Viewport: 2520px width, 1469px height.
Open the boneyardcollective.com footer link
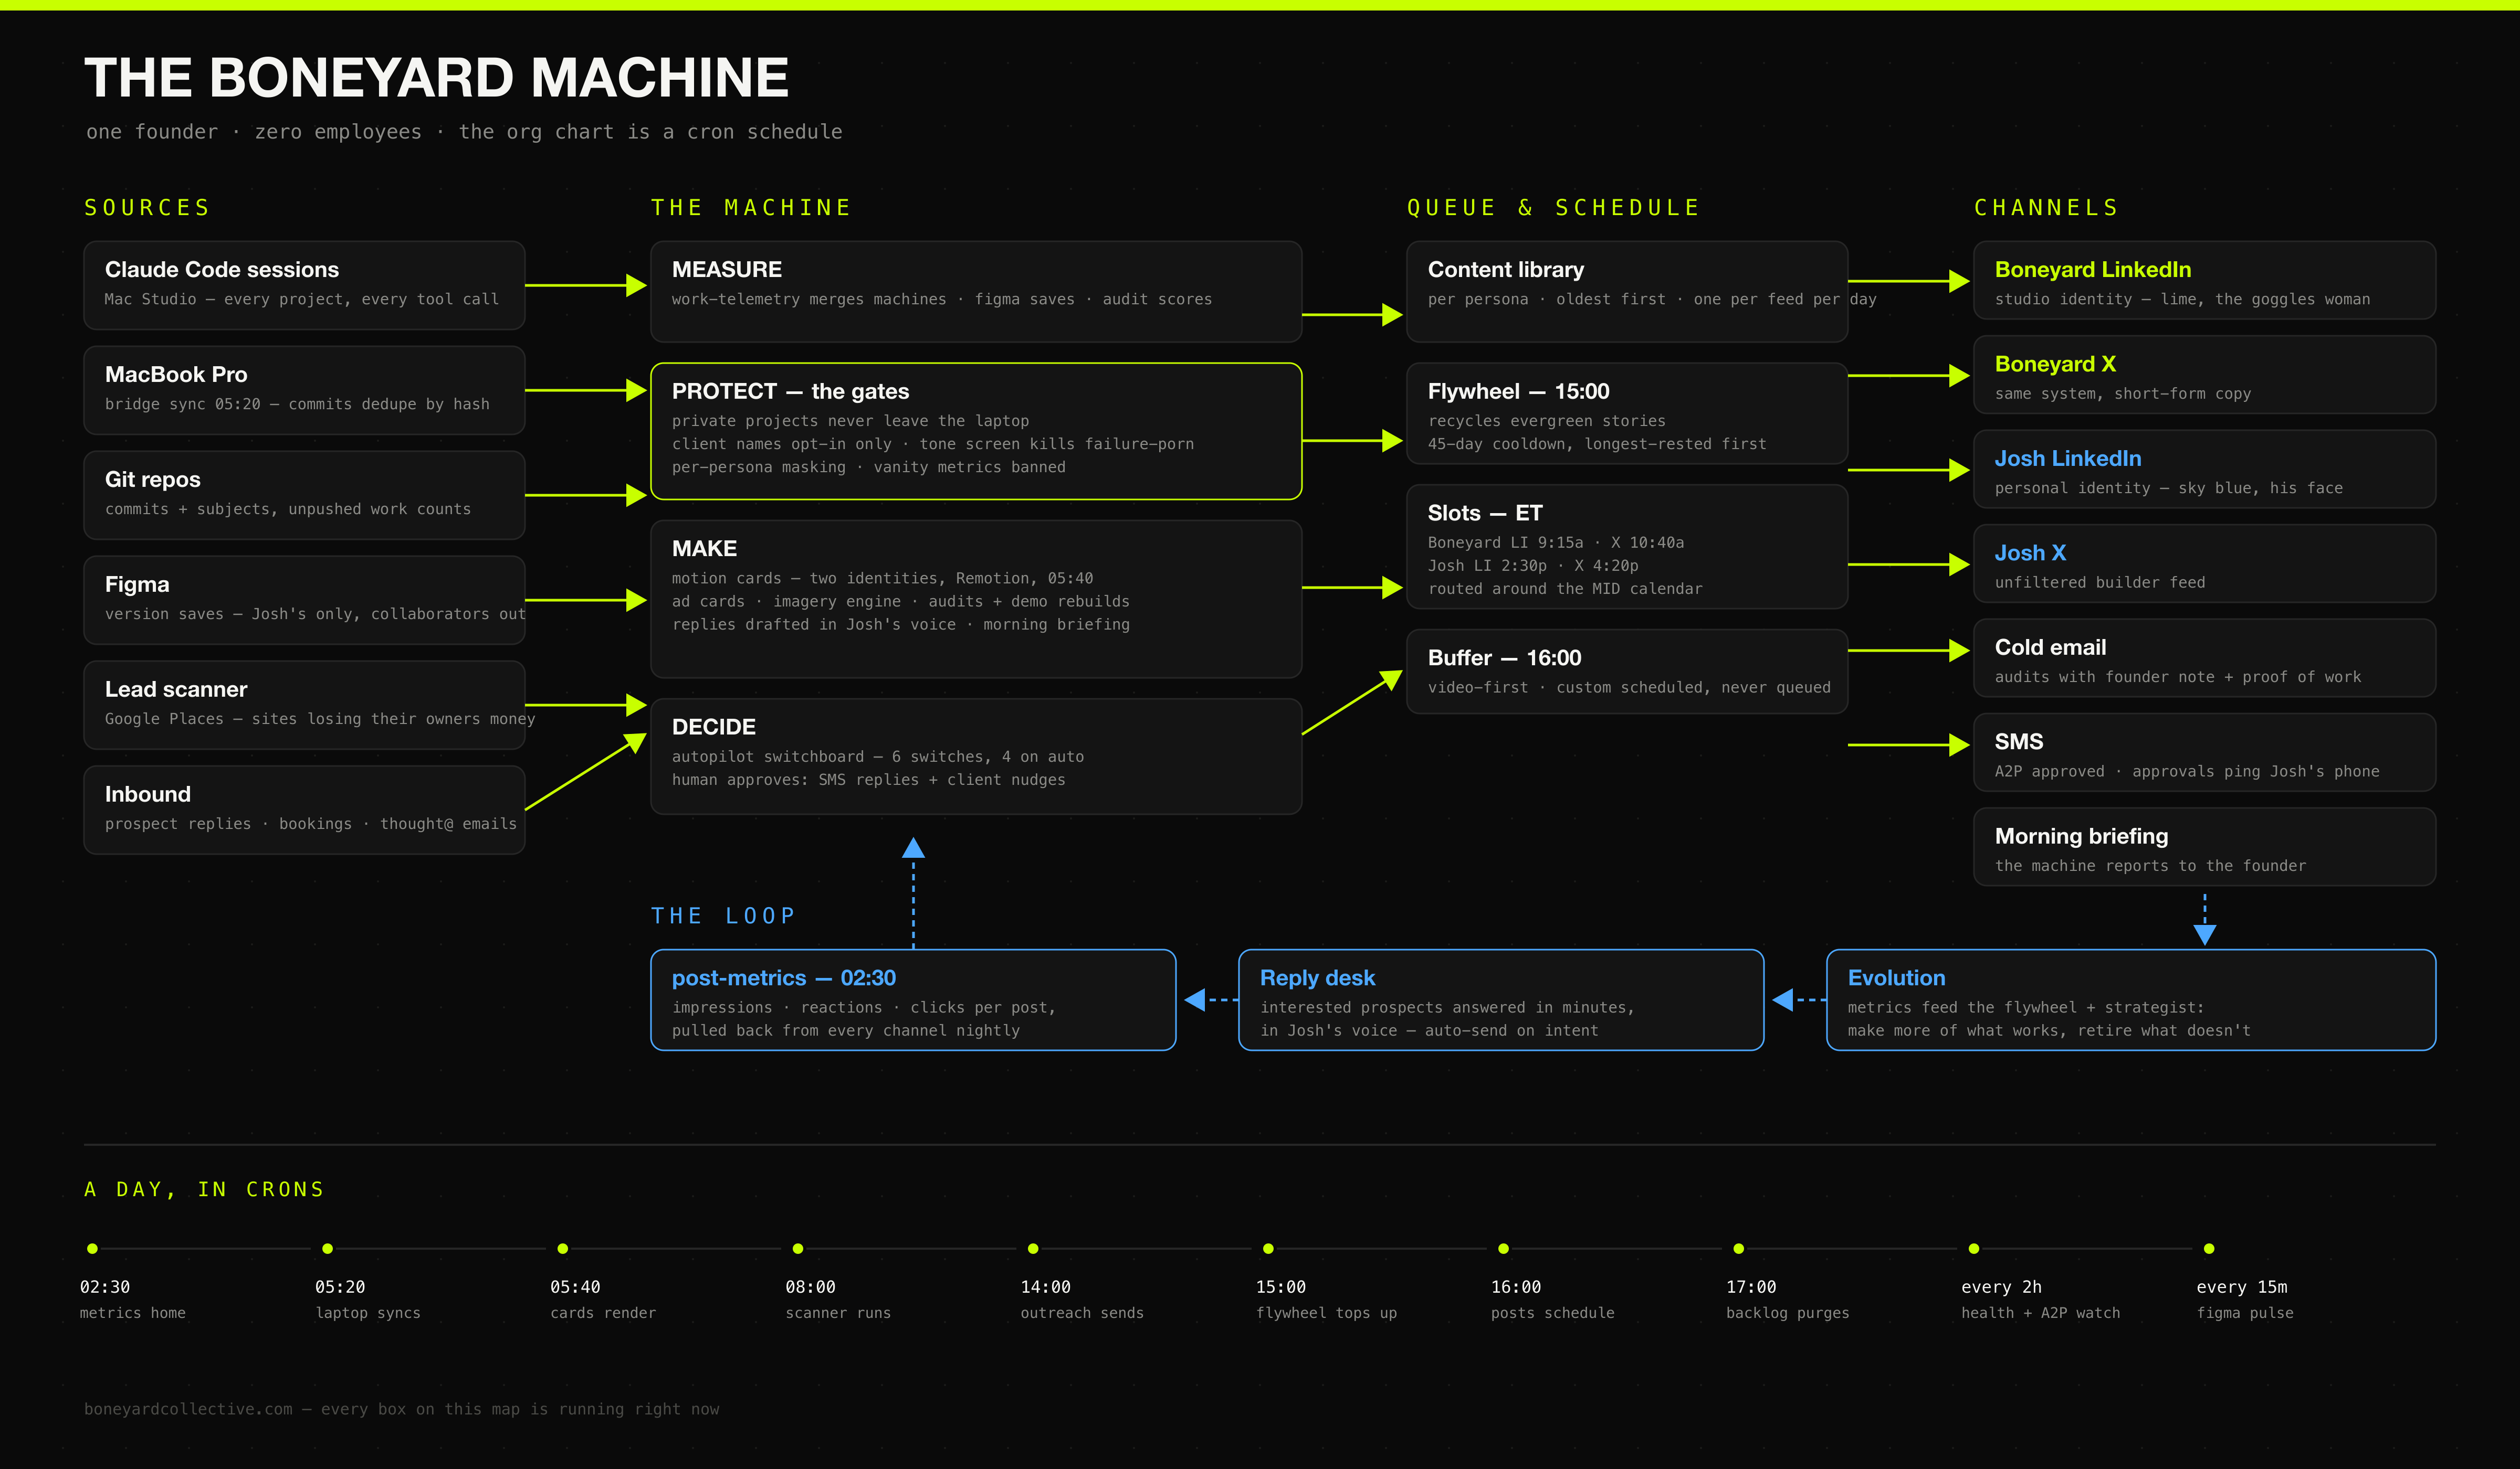coord(402,1409)
